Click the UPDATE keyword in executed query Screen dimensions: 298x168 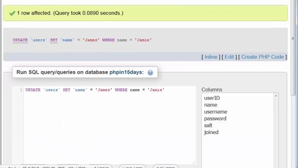pyautogui.click(x=20, y=40)
